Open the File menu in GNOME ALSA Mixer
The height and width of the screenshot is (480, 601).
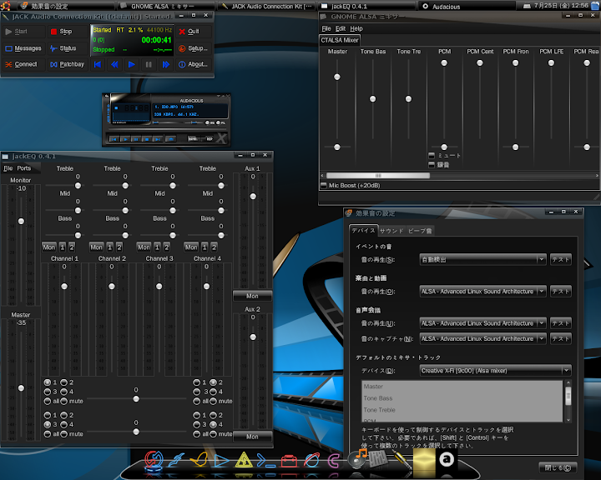(x=326, y=28)
